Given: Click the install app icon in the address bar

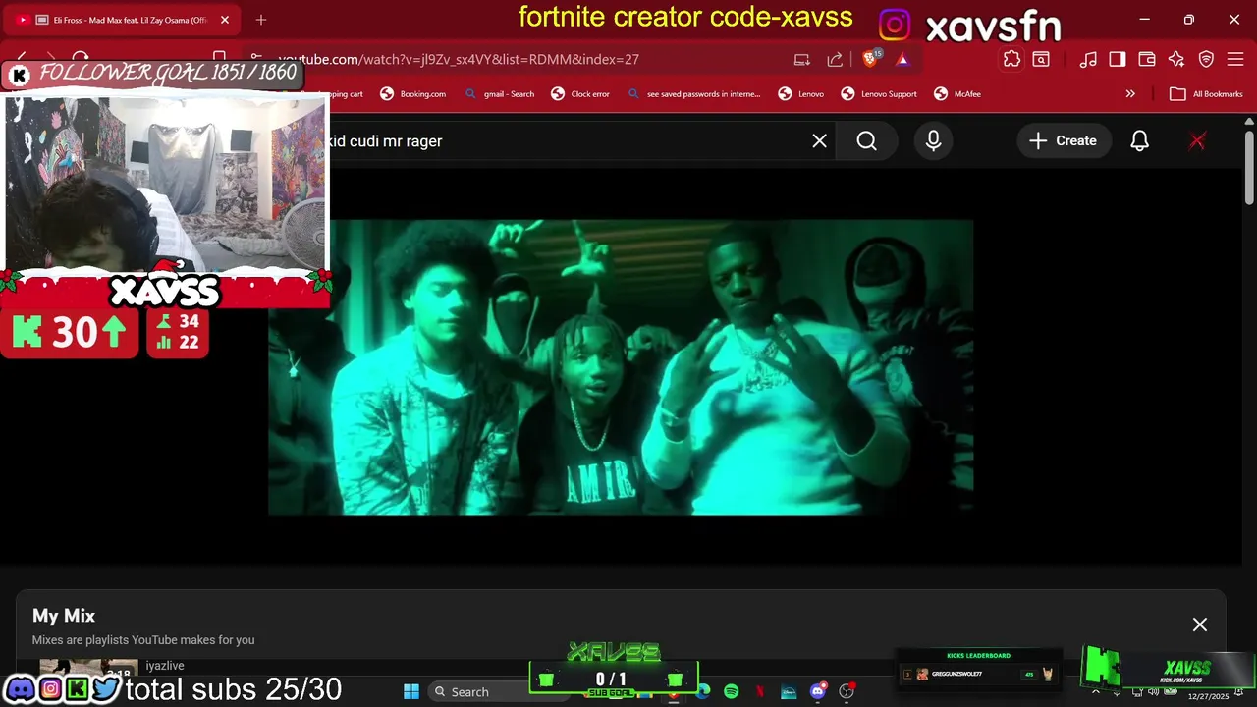Looking at the screenshot, I should click(x=802, y=59).
